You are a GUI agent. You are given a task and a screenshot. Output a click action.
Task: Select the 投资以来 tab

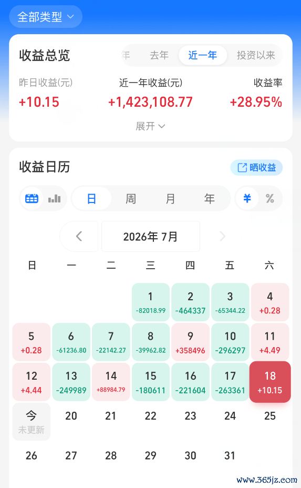256,55
